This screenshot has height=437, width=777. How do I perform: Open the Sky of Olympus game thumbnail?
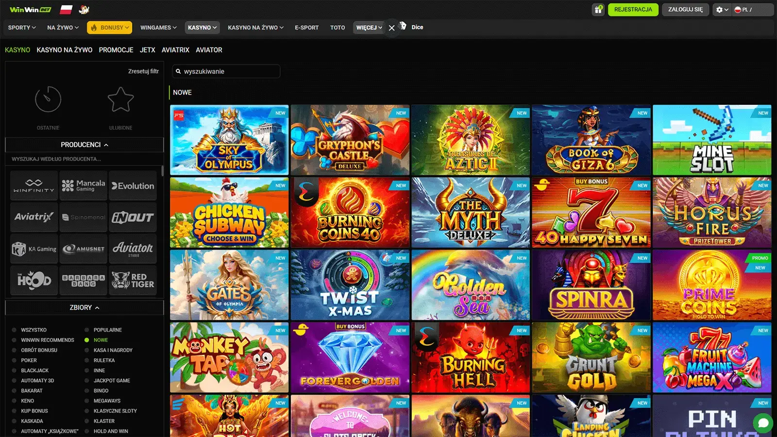click(229, 140)
